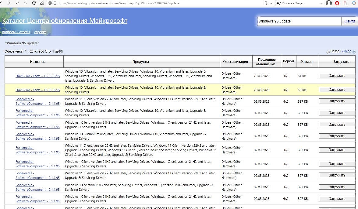Open the 'справка' help link
Image resolution: width=358 pixels, height=209 pixels.
(x=40, y=32)
